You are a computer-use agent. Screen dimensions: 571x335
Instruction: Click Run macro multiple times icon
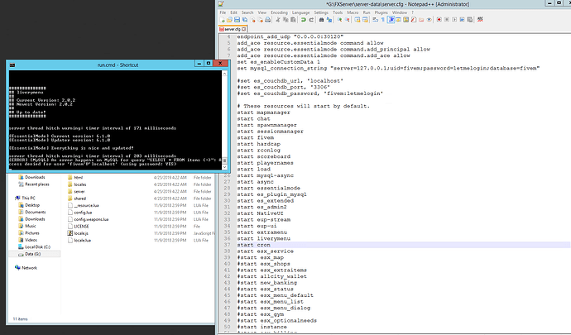pos(462,20)
